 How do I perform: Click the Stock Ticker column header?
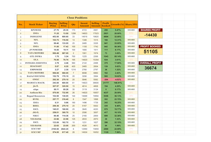pyautogui.click(x=36, y=24)
